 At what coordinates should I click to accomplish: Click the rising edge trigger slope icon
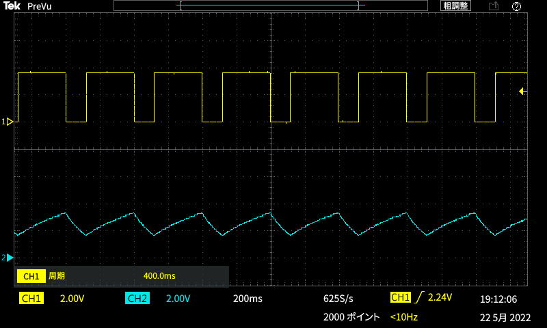coord(420,298)
